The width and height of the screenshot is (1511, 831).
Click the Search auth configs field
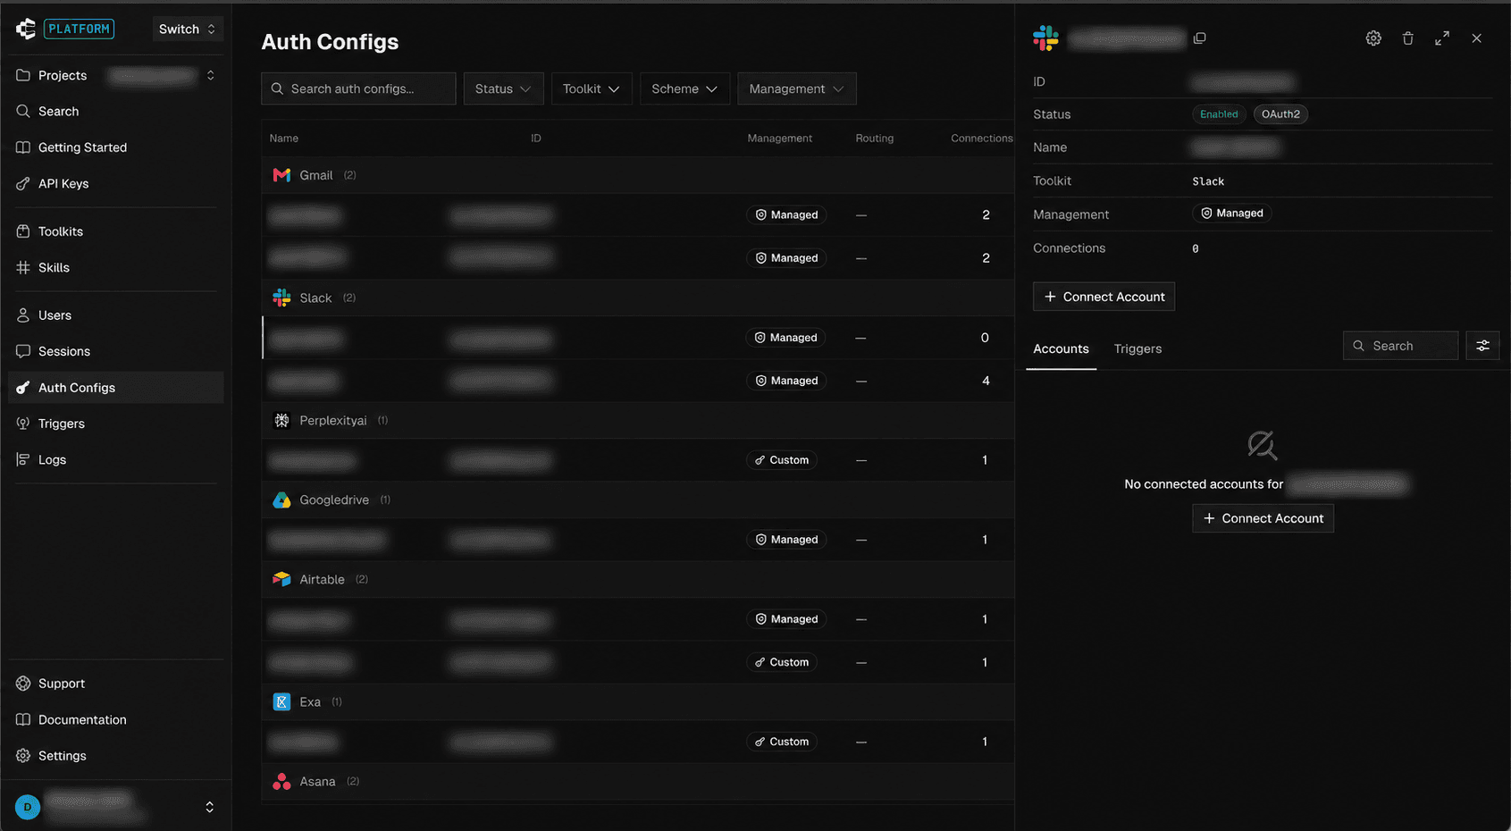pos(358,88)
